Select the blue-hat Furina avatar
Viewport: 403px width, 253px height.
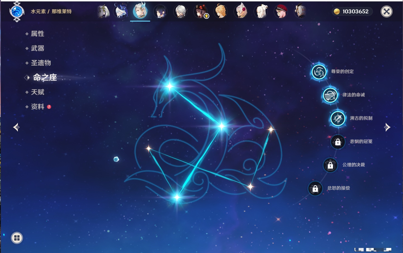point(121,11)
